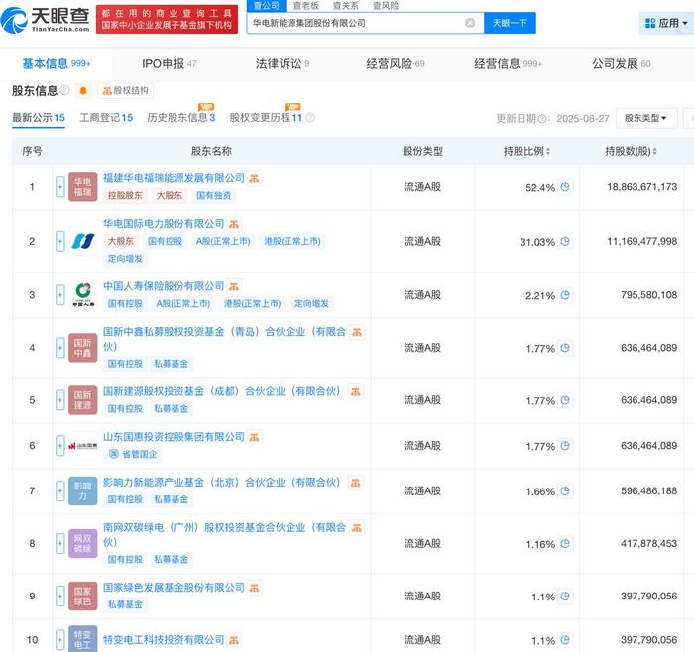The image size is (694, 652).
Task: Open equity structure icon for 华电国际电力股份有限公司
Action: click(234, 224)
